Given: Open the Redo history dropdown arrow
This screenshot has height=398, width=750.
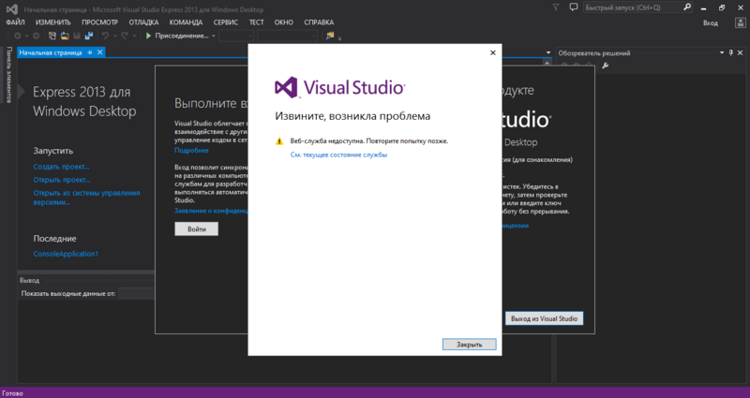Looking at the screenshot, I should click(x=134, y=36).
